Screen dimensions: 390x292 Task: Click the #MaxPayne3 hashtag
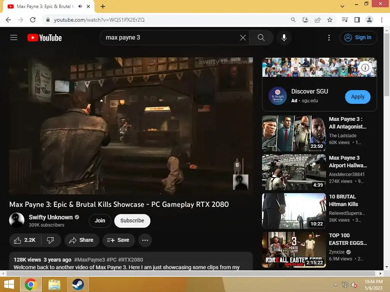click(90, 260)
